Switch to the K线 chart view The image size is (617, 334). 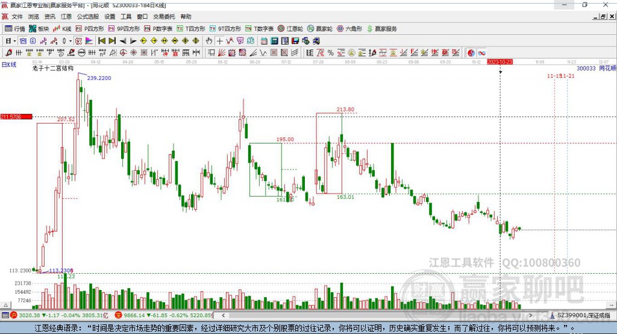[x=62, y=29]
